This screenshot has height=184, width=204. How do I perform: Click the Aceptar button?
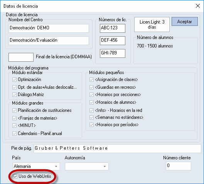(185, 22)
